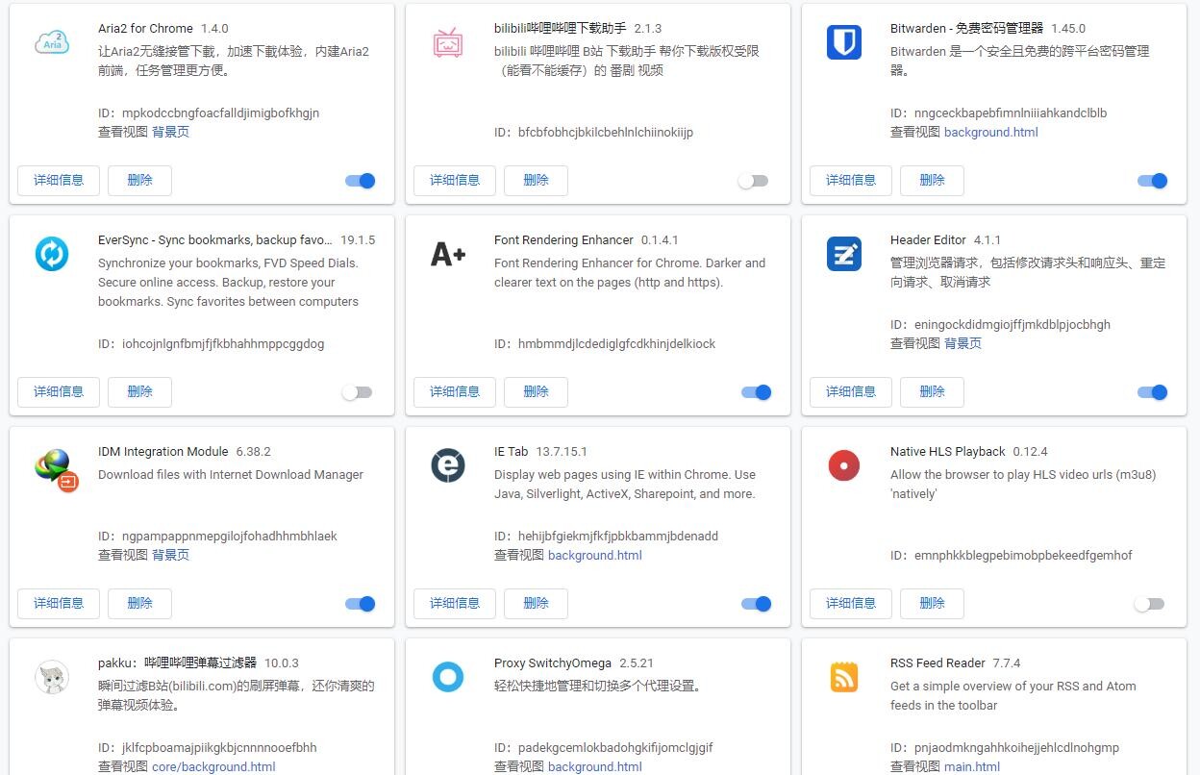Remove the Font Rendering Enhancer extension
The height and width of the screenshot is (775, 1200).
pyautogui.click(x=536, y=391)
